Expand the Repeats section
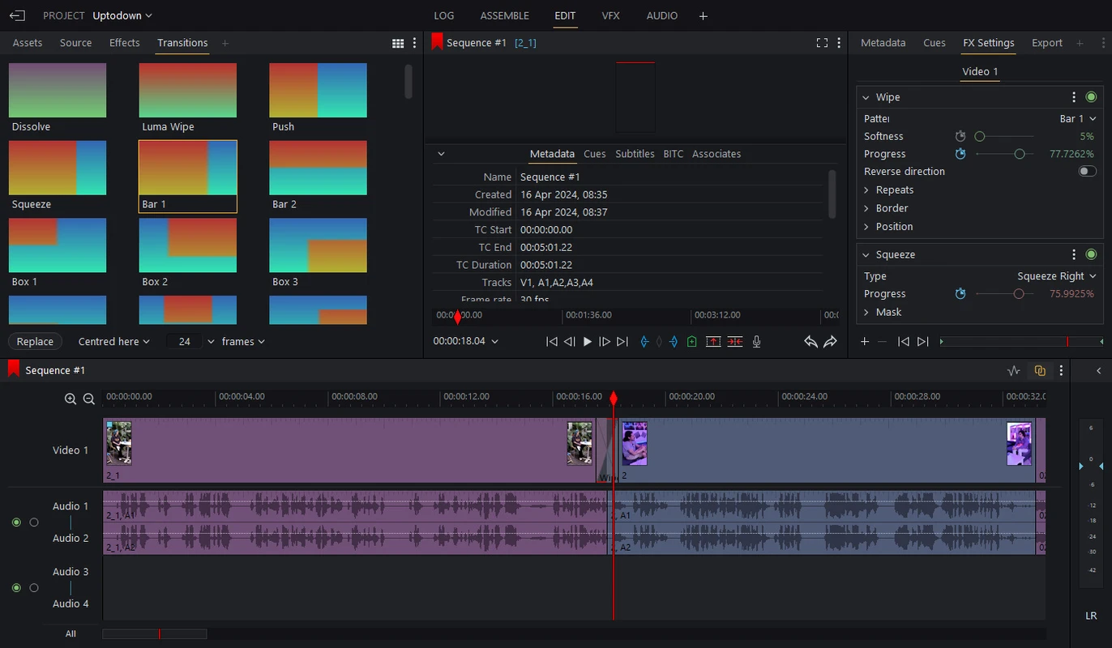Viewport: 1112px width, 648px height. point(888,190)
